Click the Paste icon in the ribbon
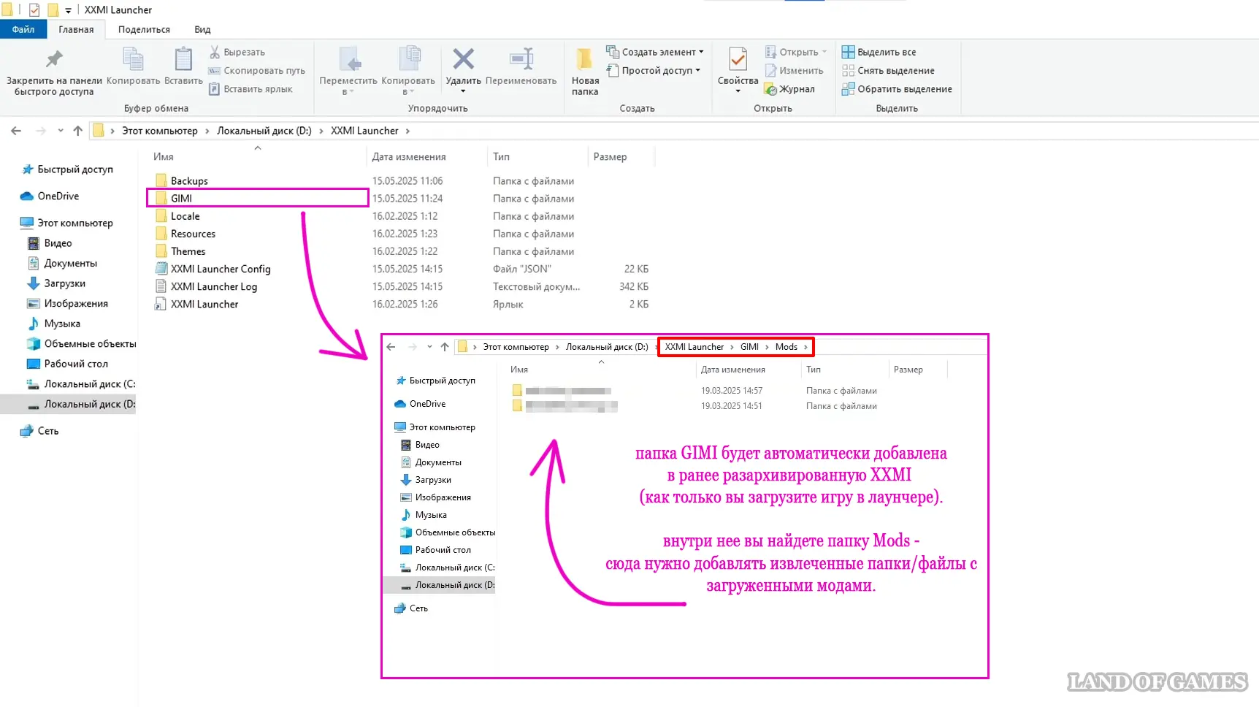This screenshot has width=1259, height=707. (x=183, y=60)
